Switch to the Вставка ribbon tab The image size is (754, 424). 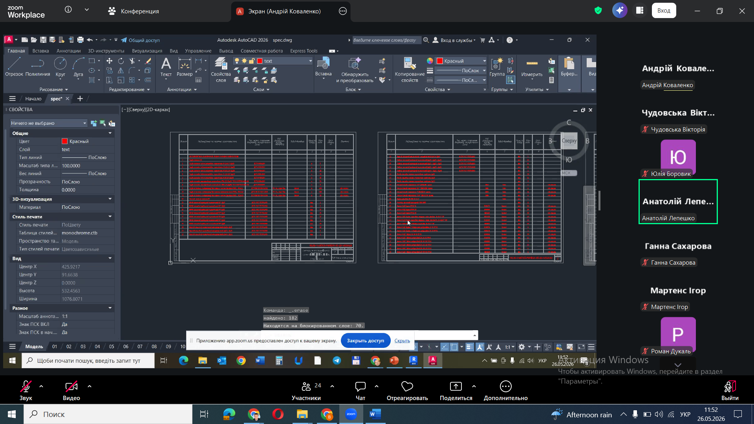pyautogui.click(x=40, y=51)
